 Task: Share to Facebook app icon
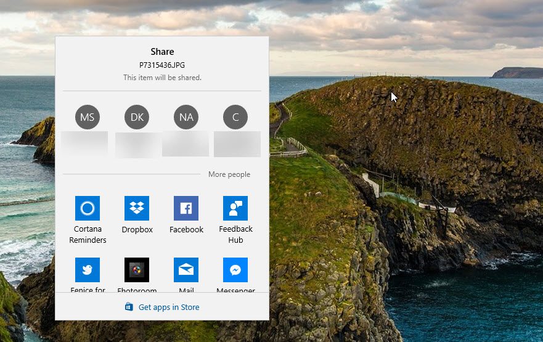(186, 208)
